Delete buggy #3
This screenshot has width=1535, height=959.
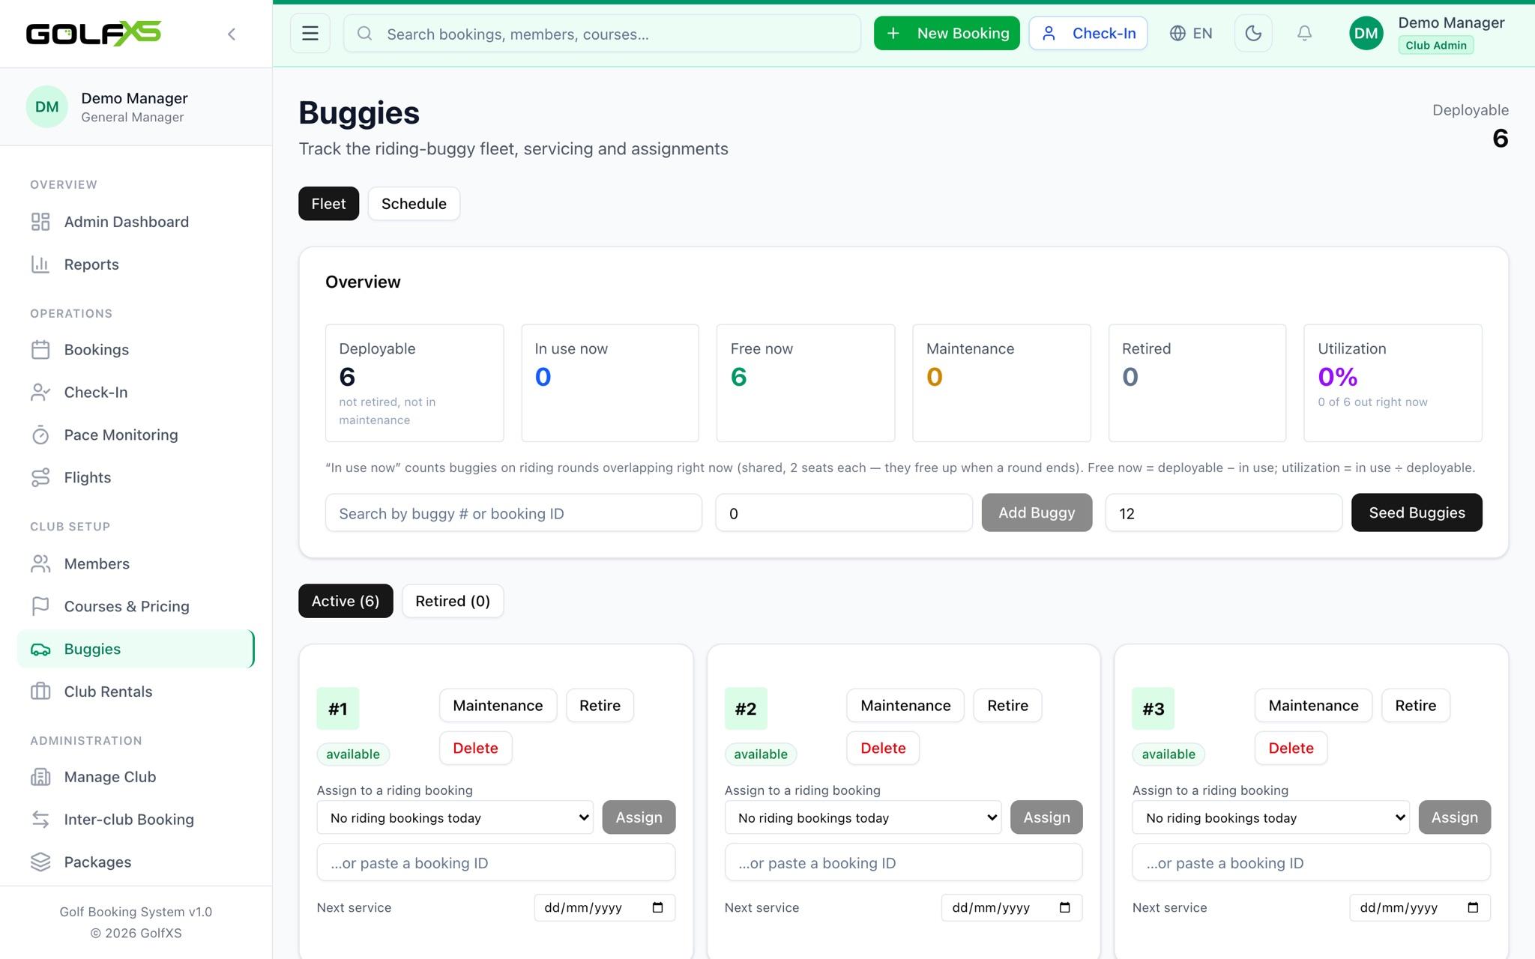1291,748
